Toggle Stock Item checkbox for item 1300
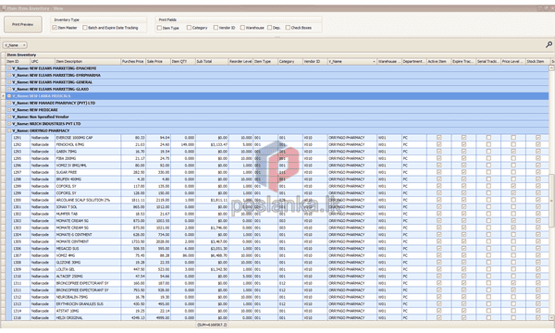 point(538,200)
